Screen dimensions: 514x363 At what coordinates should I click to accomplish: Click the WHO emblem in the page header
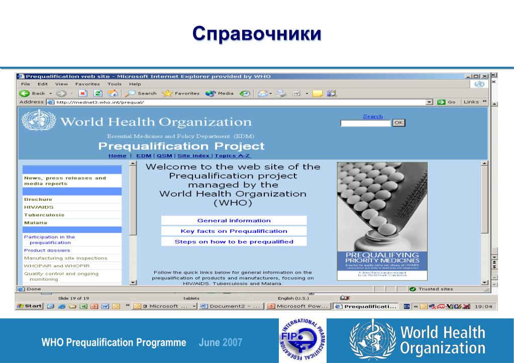click(39, 120)
